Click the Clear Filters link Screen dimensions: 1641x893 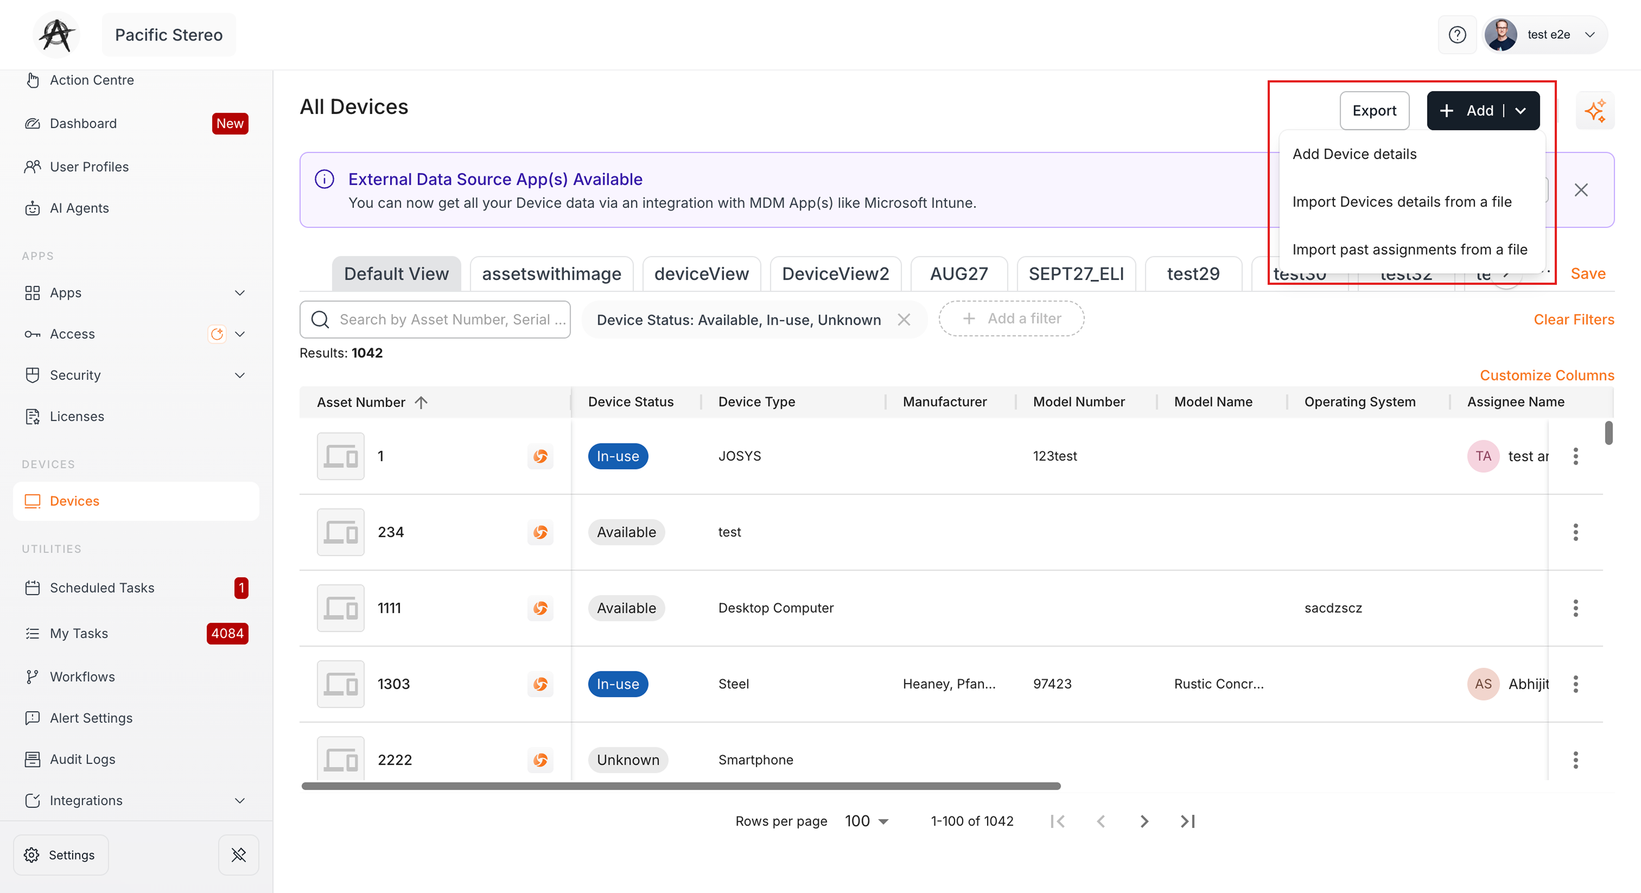point(1573,320)
